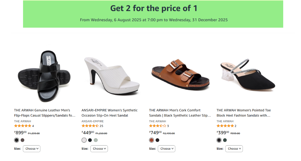Pick the dark green swatch for the Pointed Toe heels
This screenshot has height=161, width=301.
pyautogui.click(x=225, y=140)
